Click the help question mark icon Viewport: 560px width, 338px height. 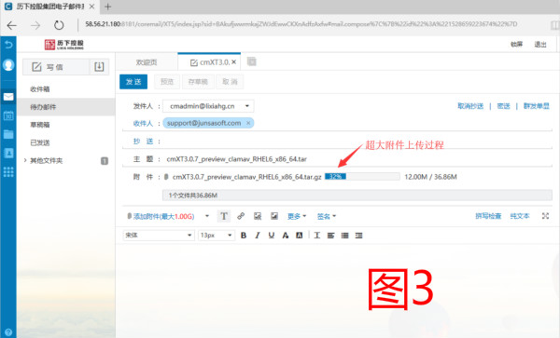point(8,331)
